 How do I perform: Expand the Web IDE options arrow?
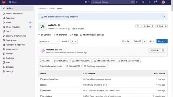click(x=145, y=41)
